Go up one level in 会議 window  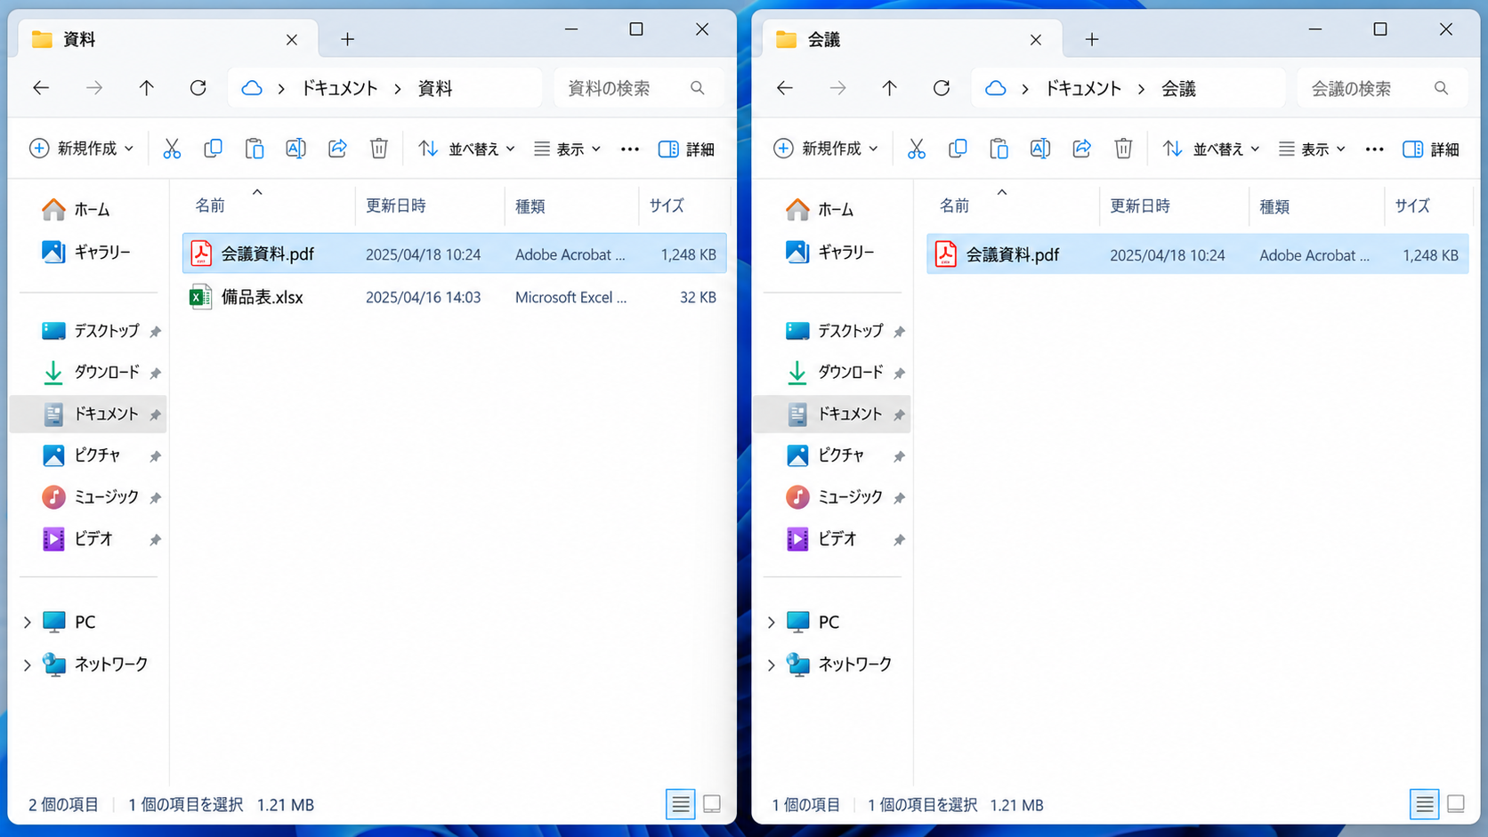click(890, 88)
